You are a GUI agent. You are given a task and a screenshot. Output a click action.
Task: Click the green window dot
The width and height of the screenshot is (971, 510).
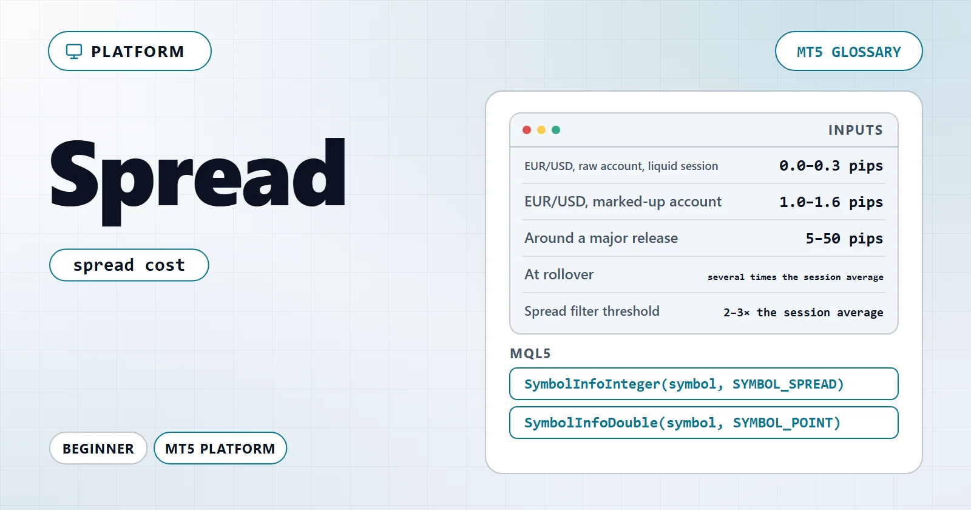(556, 130)
